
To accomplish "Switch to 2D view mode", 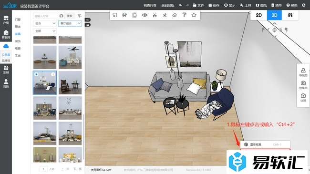I will tap(258, 15).
